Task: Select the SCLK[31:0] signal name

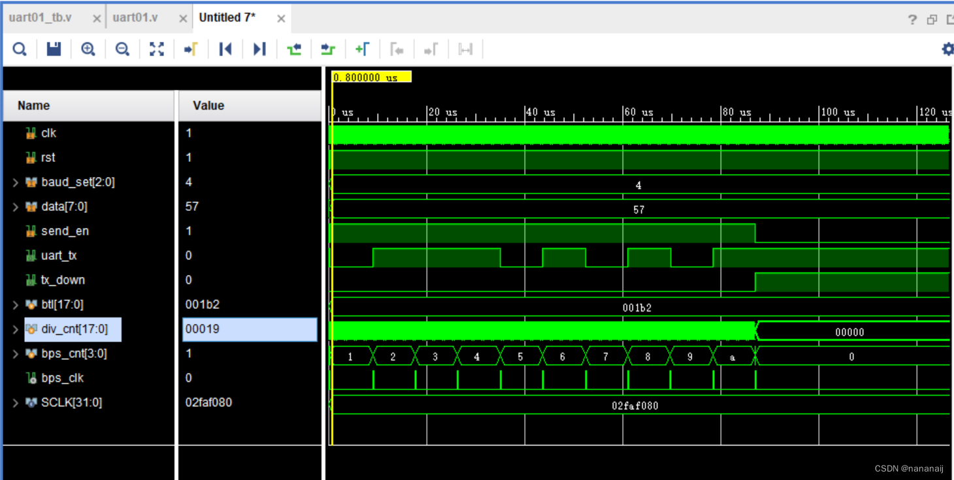Action: [x=71, y=403]
